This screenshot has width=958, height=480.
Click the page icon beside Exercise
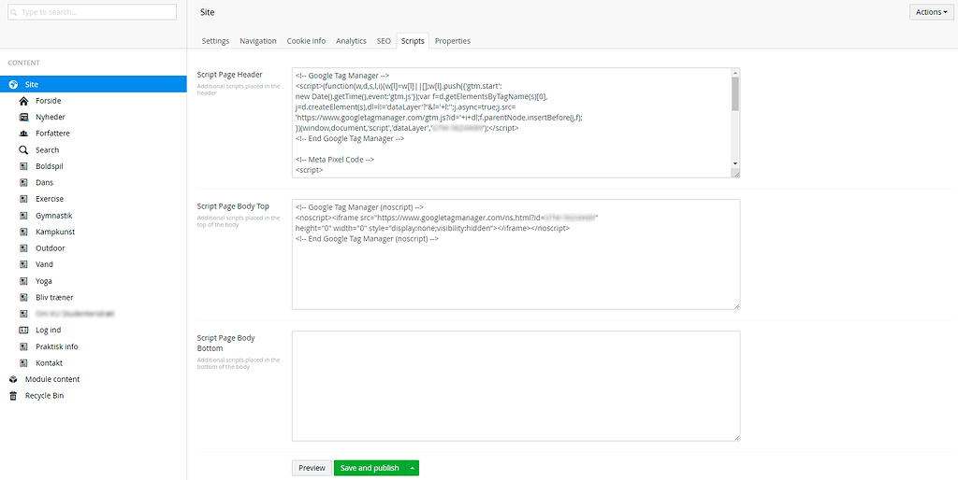[x=23, y=199]
